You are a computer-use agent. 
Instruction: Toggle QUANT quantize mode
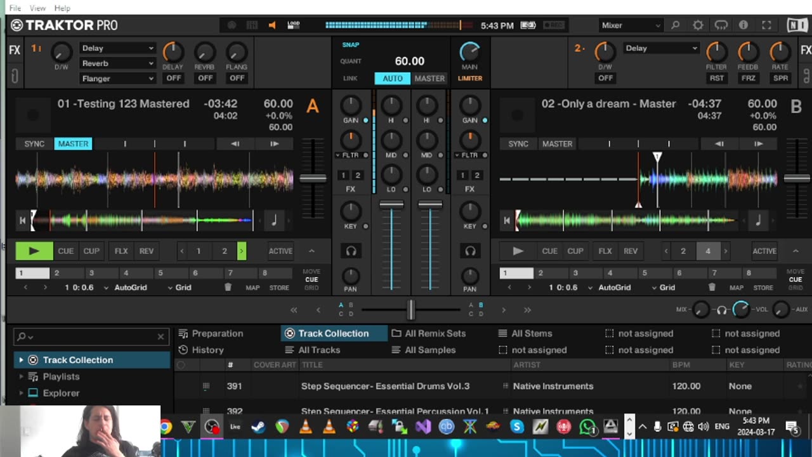pos(351,62)
